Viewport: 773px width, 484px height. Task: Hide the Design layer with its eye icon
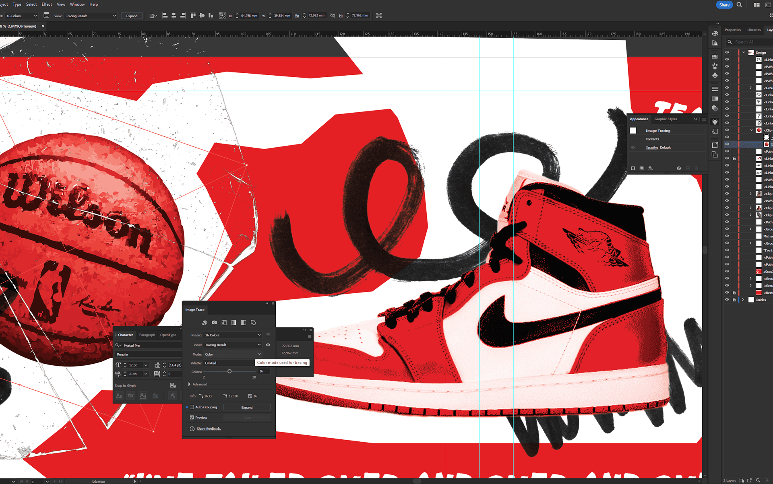727,52
